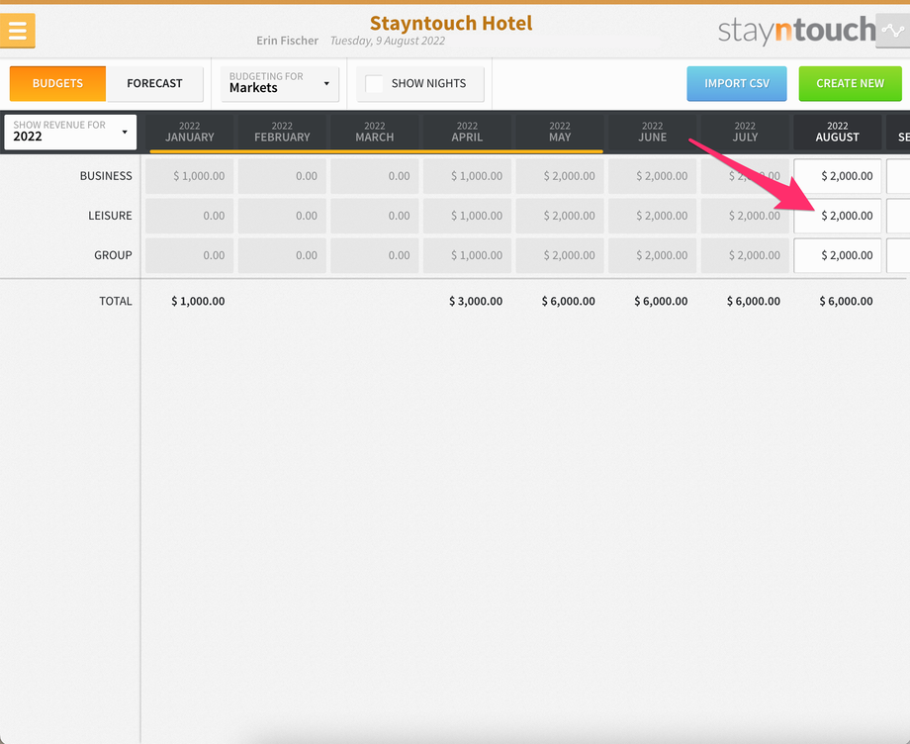Switch to the Forecast tab
The image size is (910, 744).
(x=154, y=83)
